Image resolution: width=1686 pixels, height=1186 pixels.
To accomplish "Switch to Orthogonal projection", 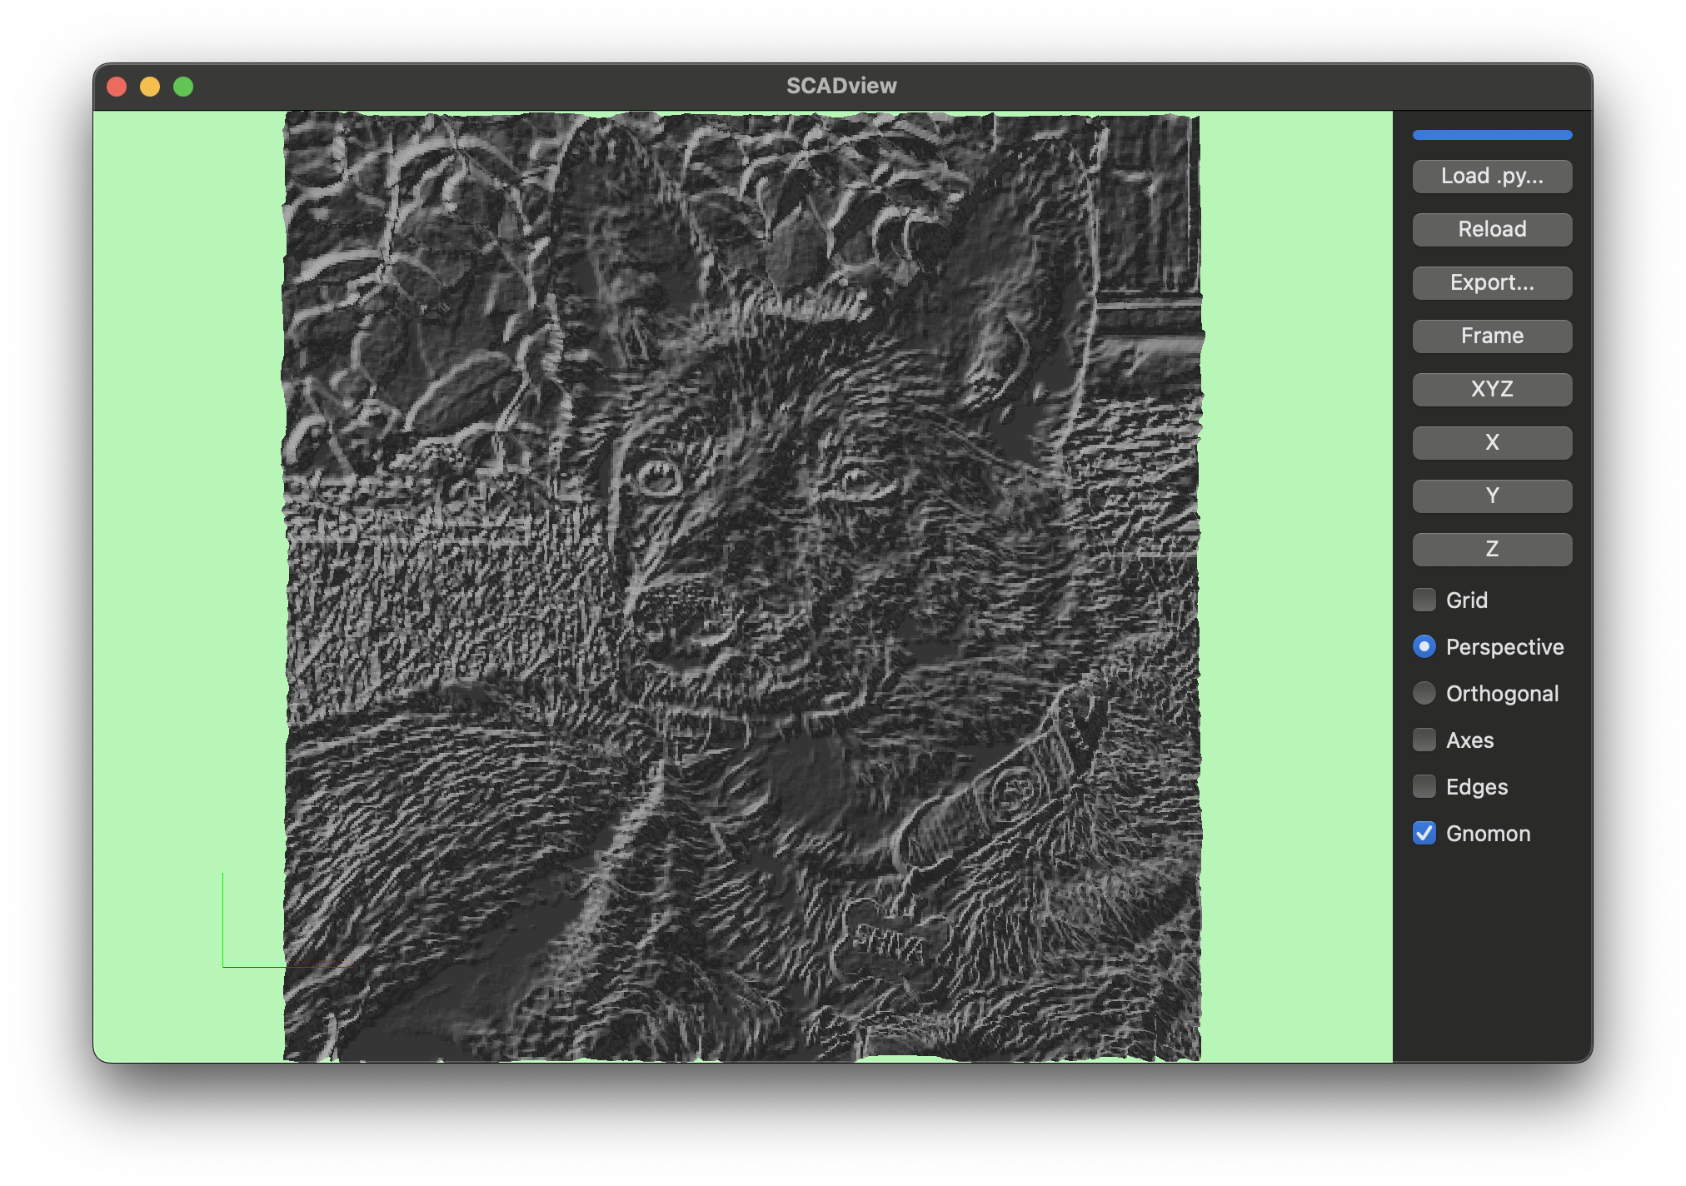I will tap(1424, 693).
